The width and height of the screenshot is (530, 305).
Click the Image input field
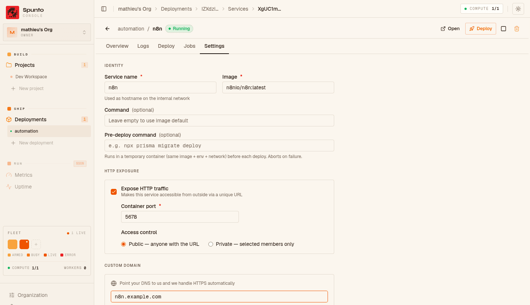(x=278, y=87)
